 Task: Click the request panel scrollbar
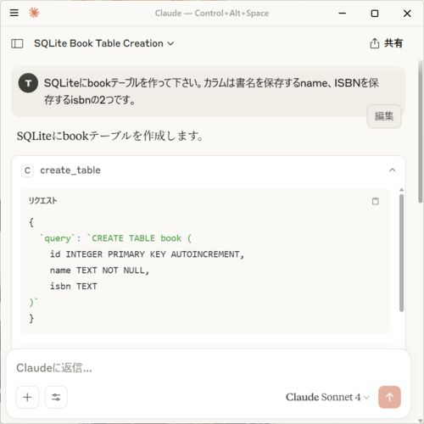[401, 253]
